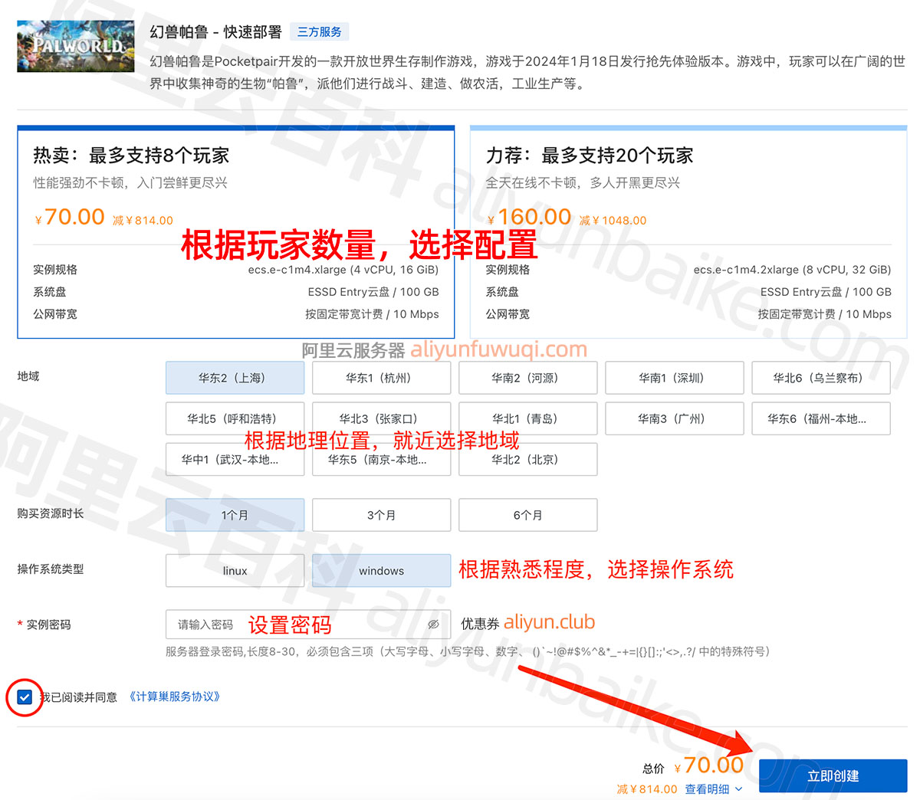Choose region 华北3（张家口）
The height and width of the screenshot is (800, 920).
click(x=381, y=418)
